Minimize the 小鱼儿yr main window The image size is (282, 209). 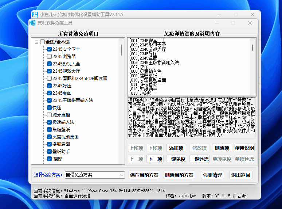219,15
